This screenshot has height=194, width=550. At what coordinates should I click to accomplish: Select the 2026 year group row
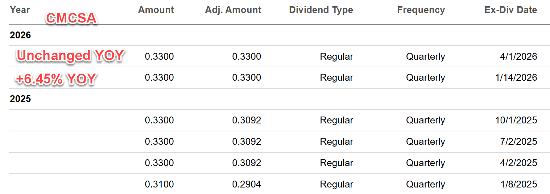[x=20, y=35]
